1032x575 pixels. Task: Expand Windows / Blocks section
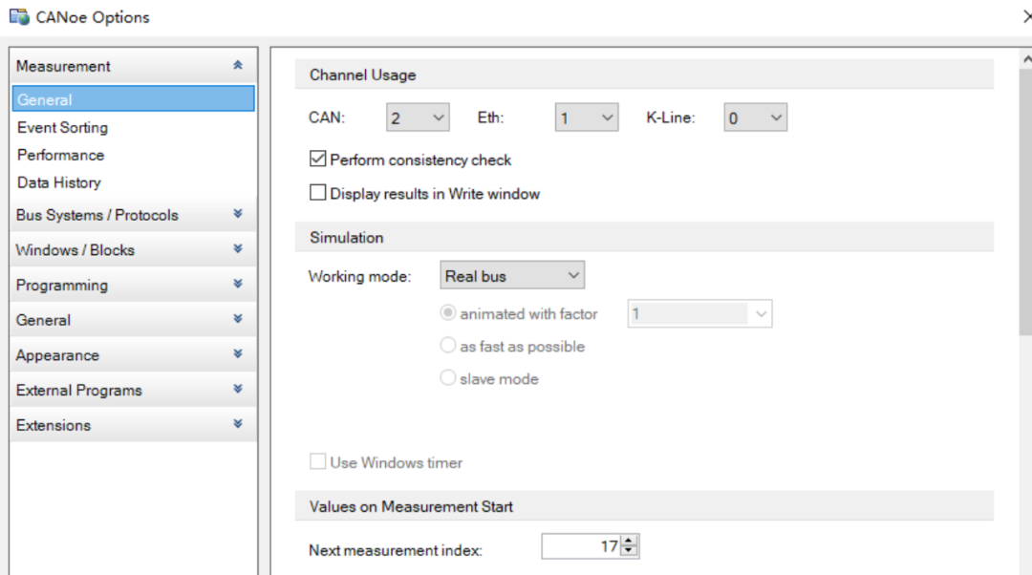[x=133, y=250]
